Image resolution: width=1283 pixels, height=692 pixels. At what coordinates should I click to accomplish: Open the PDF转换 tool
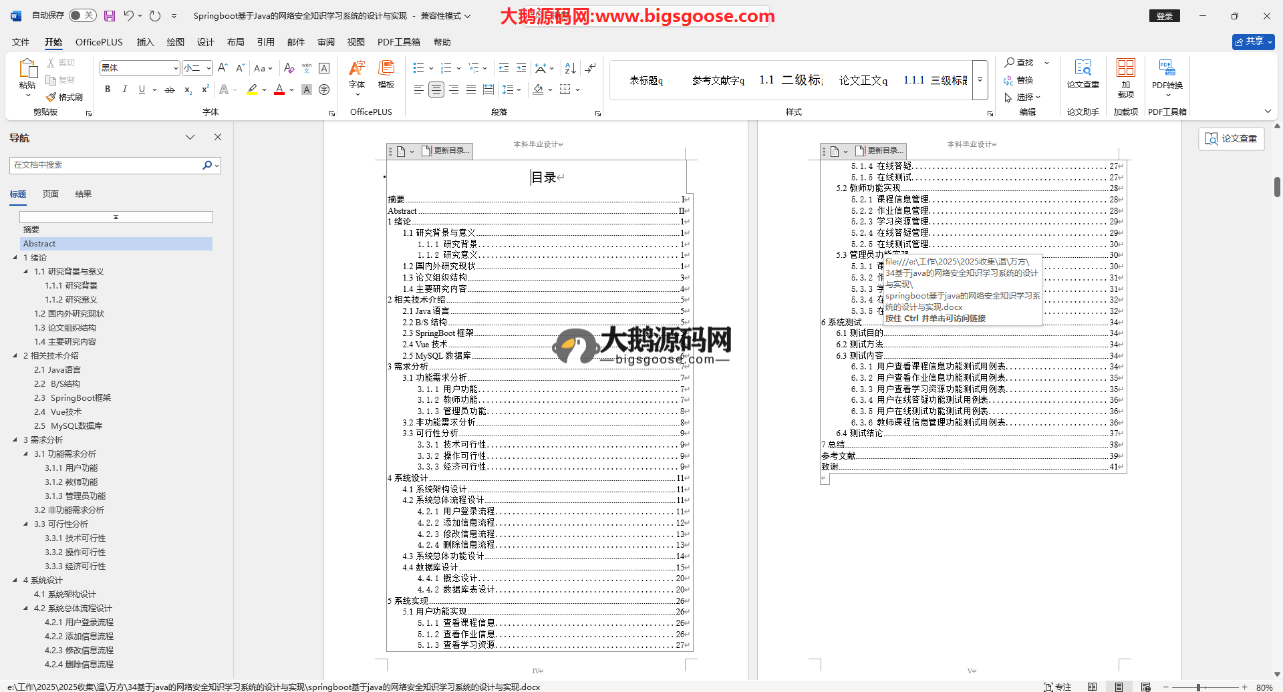(x=1167, y=76)
